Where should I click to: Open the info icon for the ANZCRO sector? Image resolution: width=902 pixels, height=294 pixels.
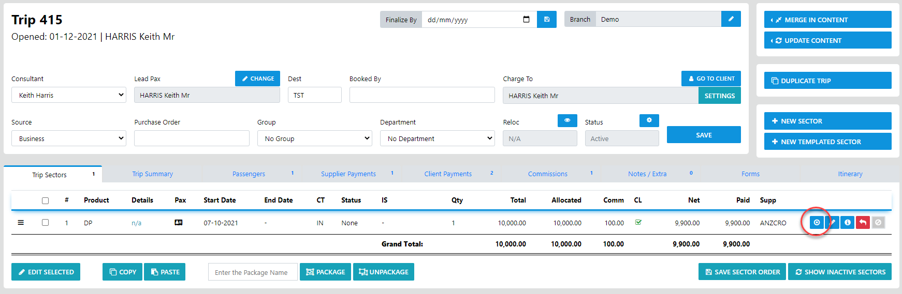click(848, 223)
